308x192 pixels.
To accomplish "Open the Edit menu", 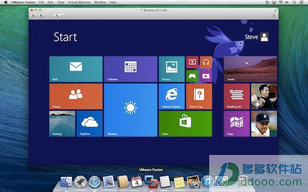I will (50, 2).
